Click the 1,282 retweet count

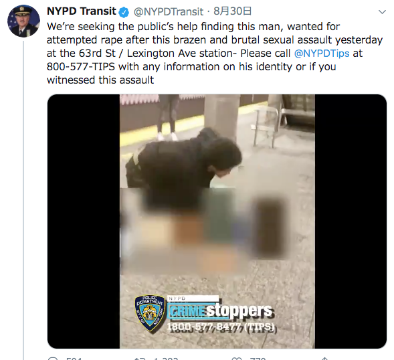pyautogui.click(x=166, y=359)
